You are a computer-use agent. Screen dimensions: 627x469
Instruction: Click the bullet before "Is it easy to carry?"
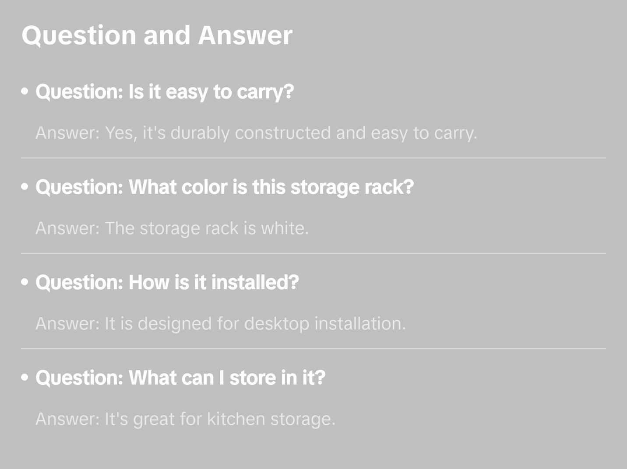25,91
